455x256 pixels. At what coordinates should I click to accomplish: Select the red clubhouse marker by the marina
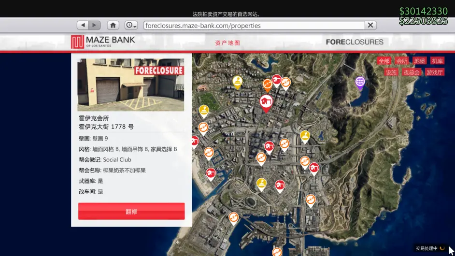(211, 174)
